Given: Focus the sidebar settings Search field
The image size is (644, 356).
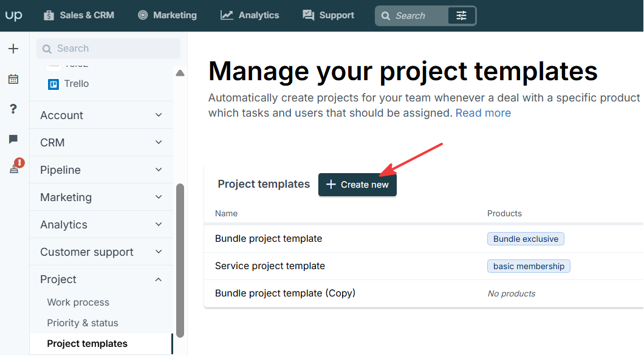Looking at the screenshot, I should [108, 49].
